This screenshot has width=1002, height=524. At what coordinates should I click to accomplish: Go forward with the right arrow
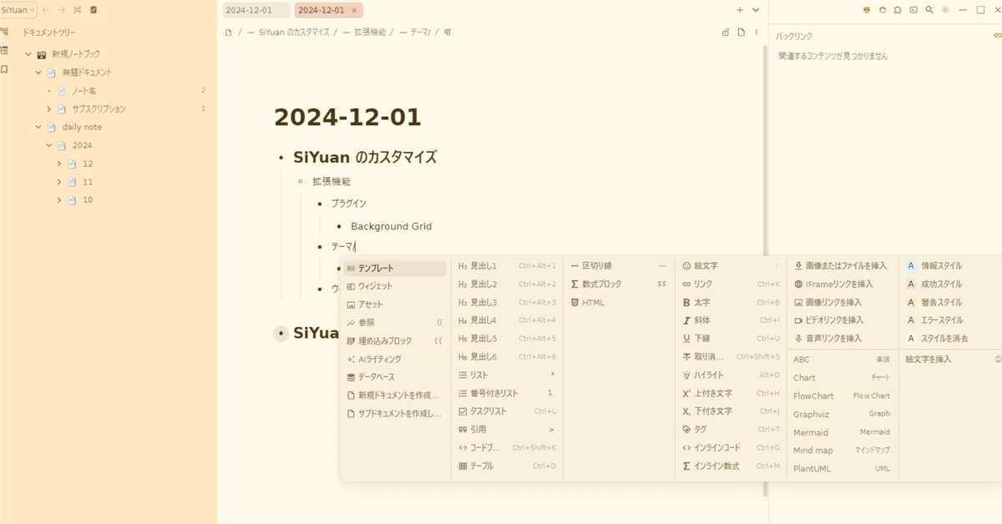[x=61, y=10]
